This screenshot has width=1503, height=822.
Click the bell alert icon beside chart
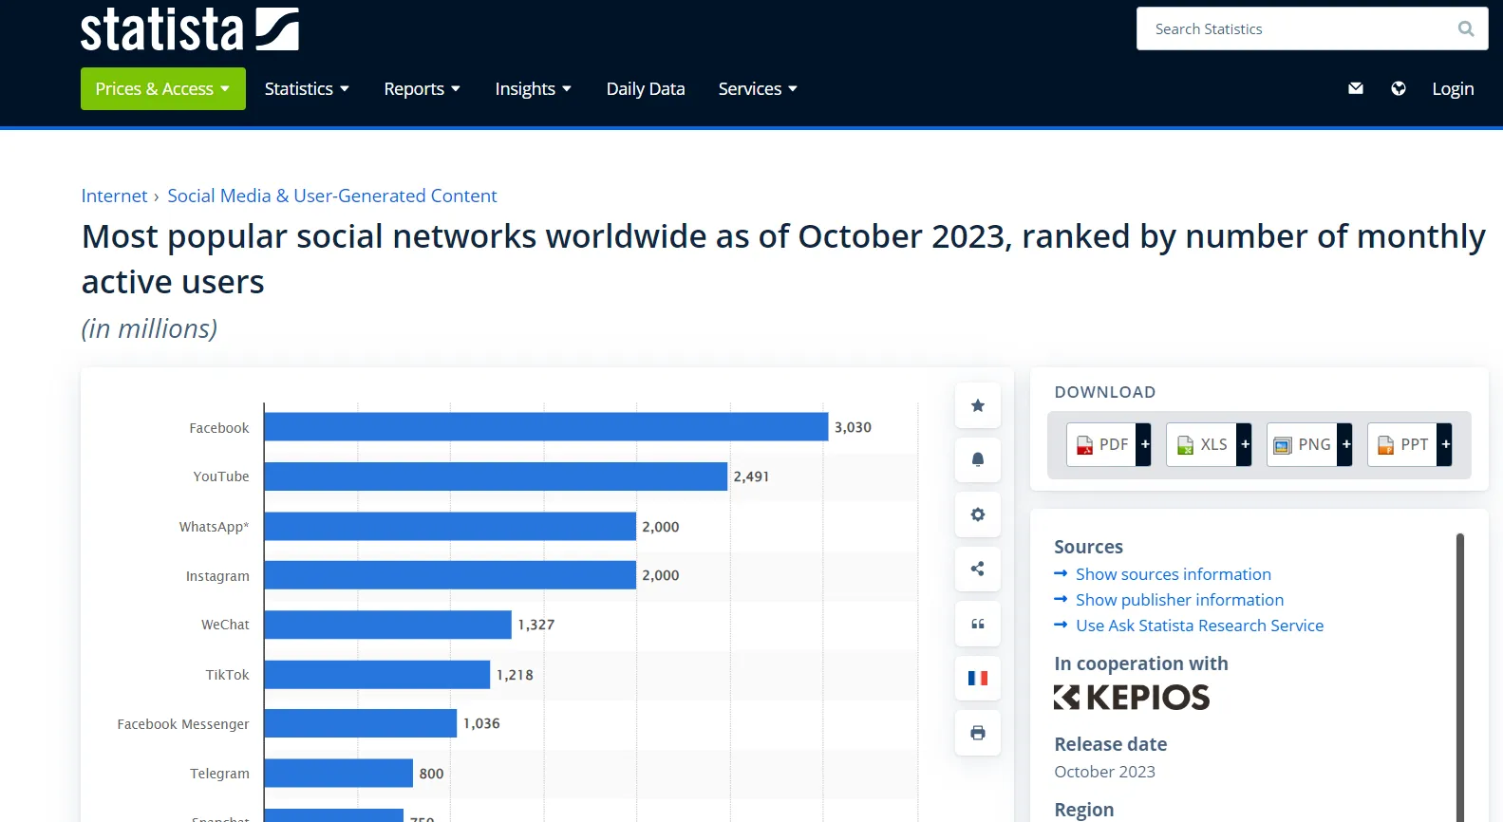[978, 459]
